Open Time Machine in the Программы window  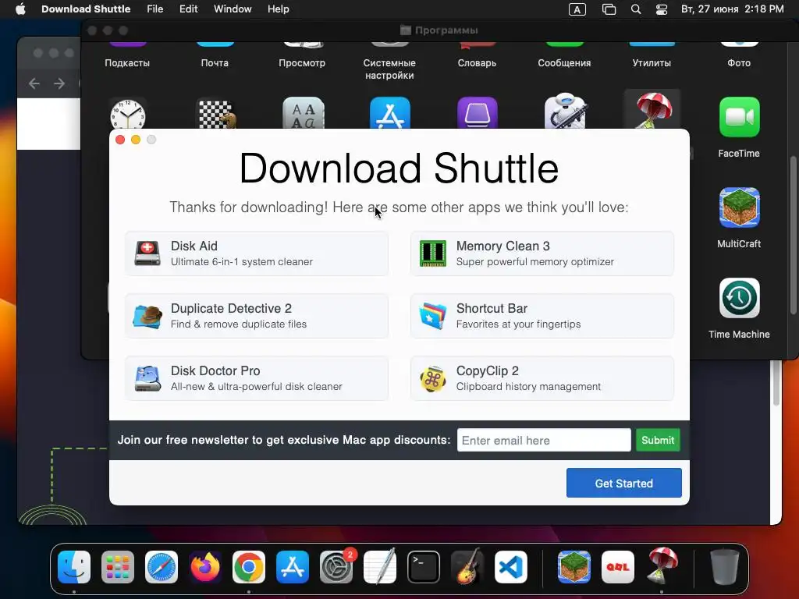pyautogui.click(x=739, y=298)
